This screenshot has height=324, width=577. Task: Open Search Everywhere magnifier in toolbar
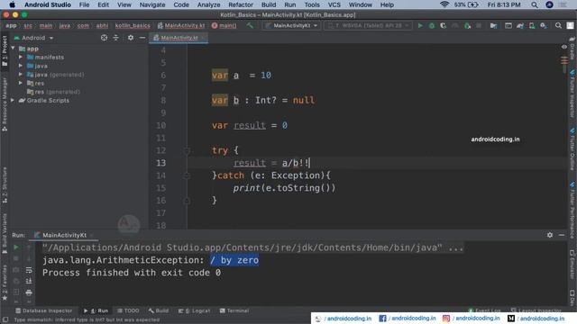click(x=558, y=25)
